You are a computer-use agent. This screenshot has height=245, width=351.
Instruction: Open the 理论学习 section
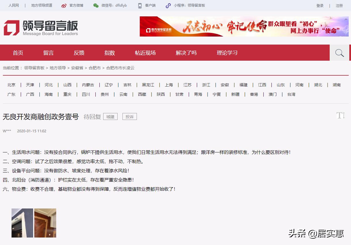click(227, 53)
